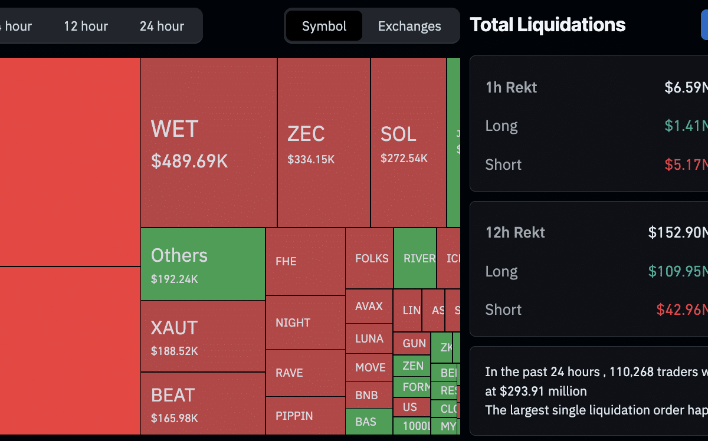708x441 pixels.
Task: Open the ZEC heatmap block
Action: tap(323, 143)
